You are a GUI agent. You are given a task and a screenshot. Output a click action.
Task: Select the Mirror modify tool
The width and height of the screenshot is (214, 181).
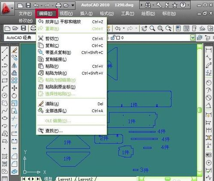[x=14, y=65]
